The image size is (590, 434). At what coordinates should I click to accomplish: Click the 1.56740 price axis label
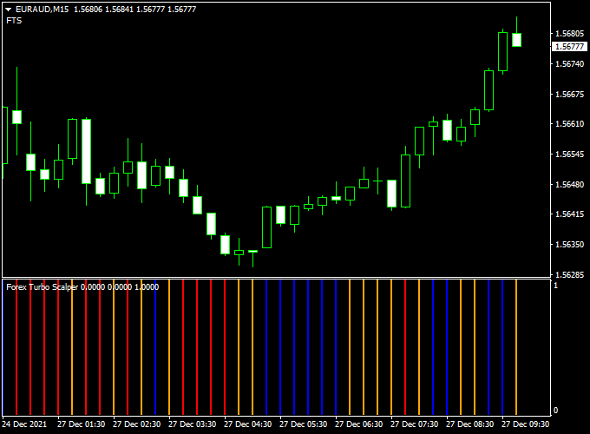[x=569, y=64]
